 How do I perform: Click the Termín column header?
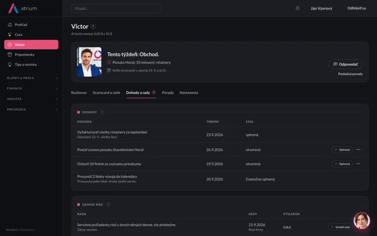pyautogui.click(x=212, y=122)
